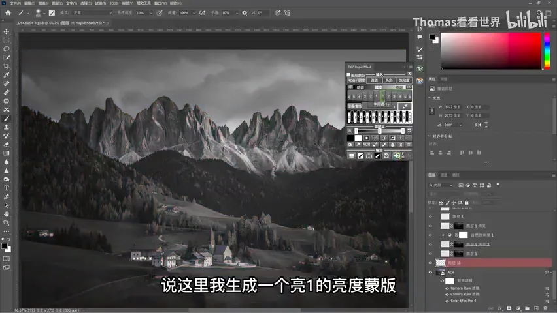Close the TK7 RapidMask input with X button
Screen dimensions: 557x313
409,74
